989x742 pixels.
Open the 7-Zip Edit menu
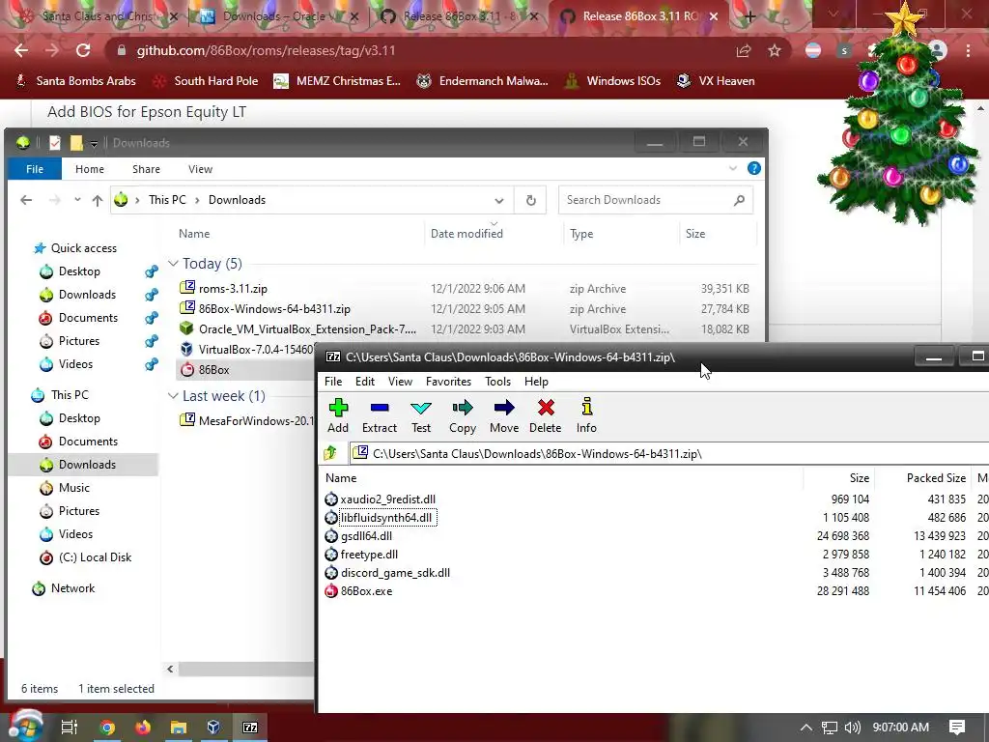pyautogui.click(x=364, y=381)
